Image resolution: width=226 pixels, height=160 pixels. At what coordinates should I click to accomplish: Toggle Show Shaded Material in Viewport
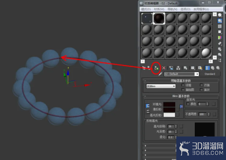point(200,68)
